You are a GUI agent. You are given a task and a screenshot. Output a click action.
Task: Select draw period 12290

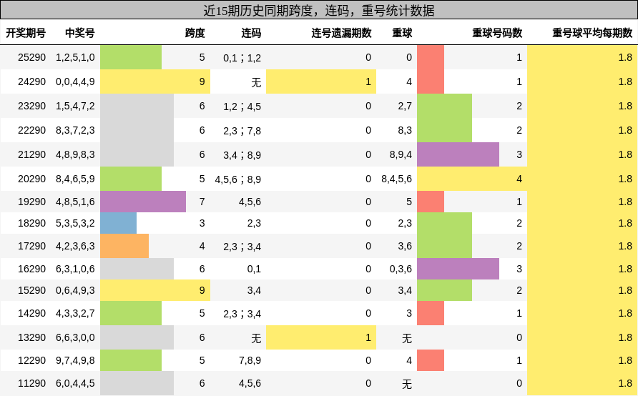coord(31,360)
